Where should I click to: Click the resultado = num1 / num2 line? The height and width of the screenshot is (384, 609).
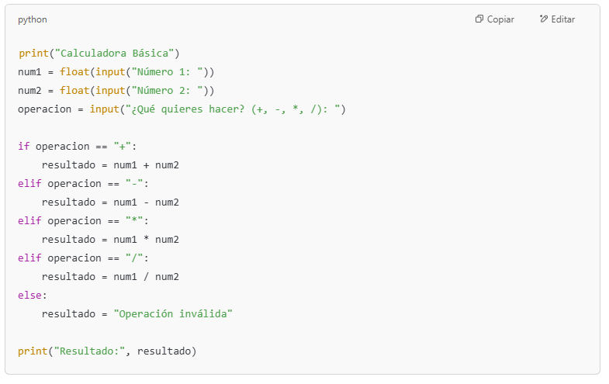[110, 277]
